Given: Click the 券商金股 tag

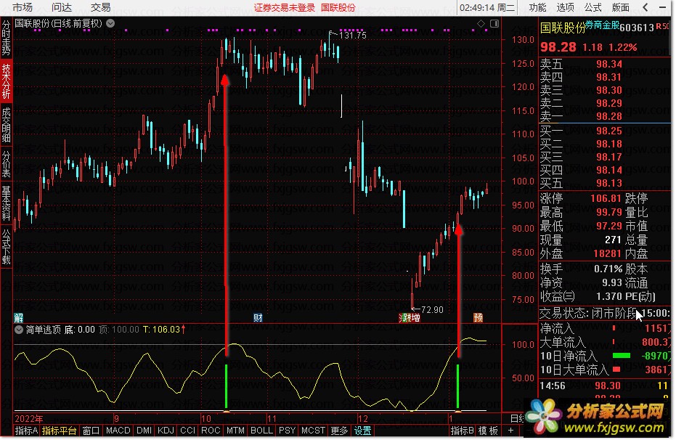Looking at the screenshot, I should pos(602,25).
